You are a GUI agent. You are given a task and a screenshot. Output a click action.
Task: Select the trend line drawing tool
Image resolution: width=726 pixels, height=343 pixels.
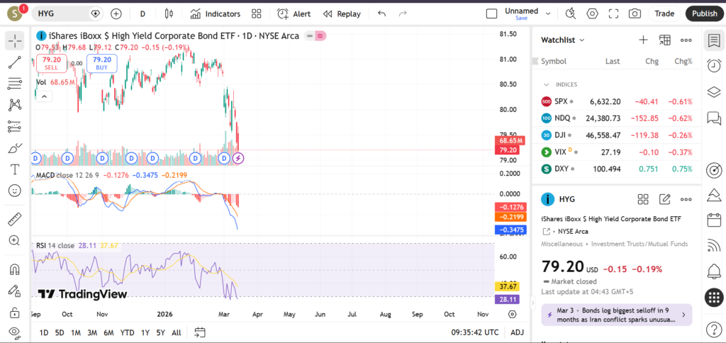click(14, 62)
